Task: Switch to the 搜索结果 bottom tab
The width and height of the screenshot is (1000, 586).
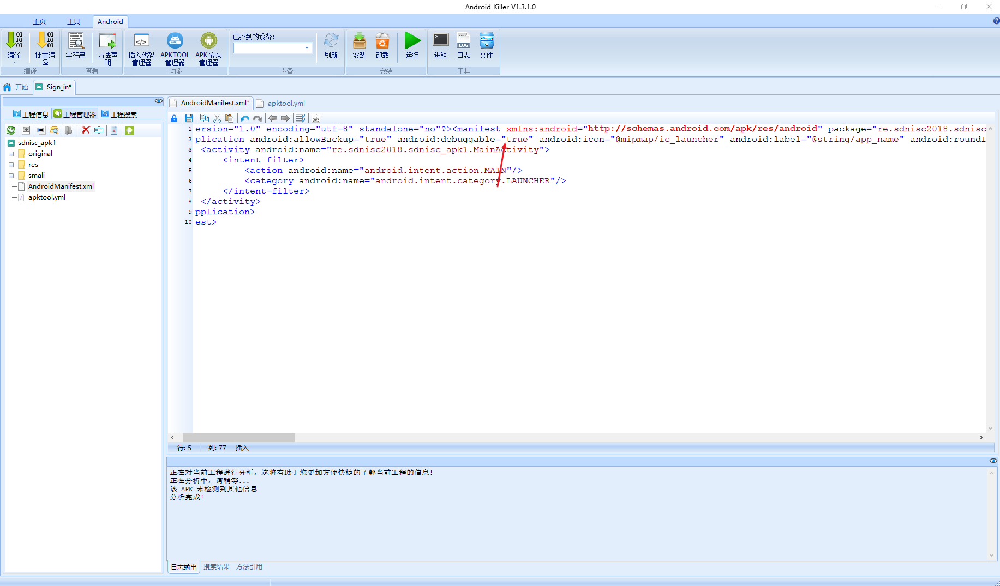Action: point(217,567)
